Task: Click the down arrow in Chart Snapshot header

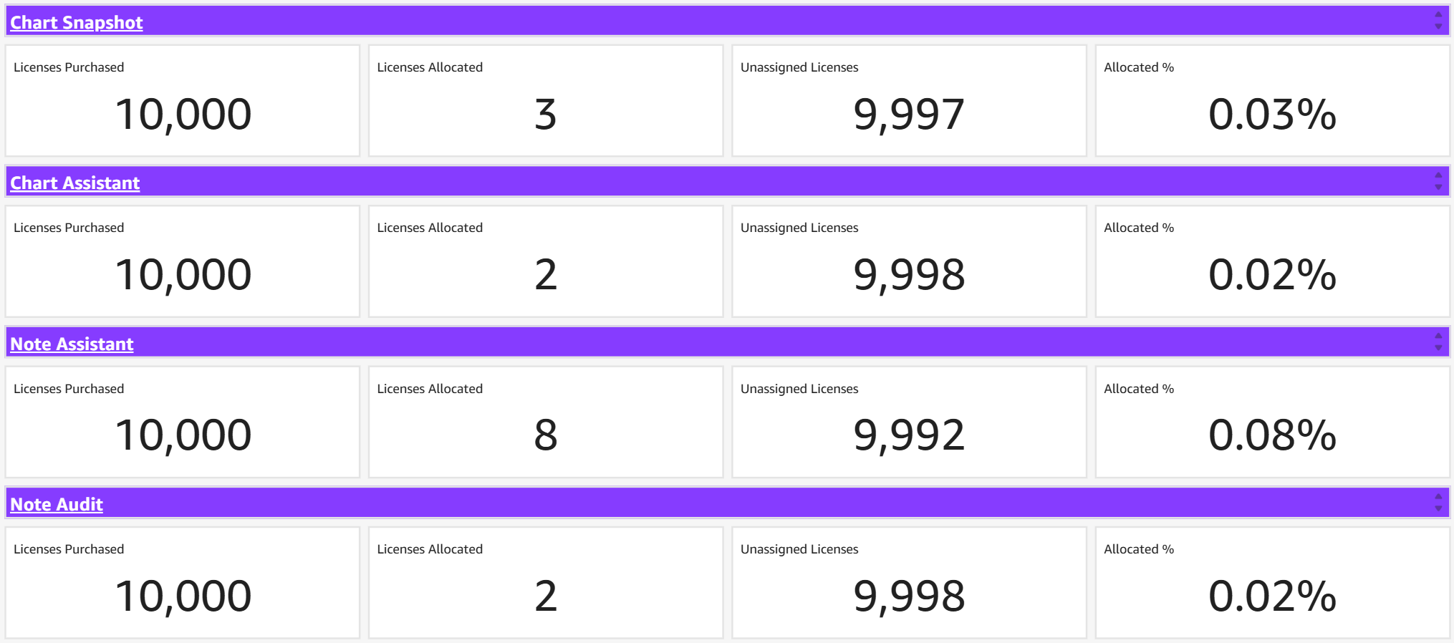Action: 1438,26
